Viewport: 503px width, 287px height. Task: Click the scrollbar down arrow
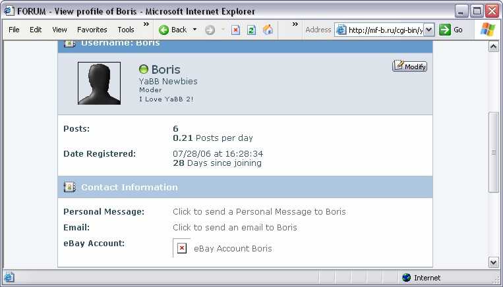493,263
